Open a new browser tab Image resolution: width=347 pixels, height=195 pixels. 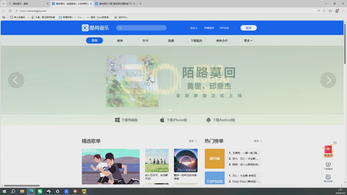tap(141, 3)
